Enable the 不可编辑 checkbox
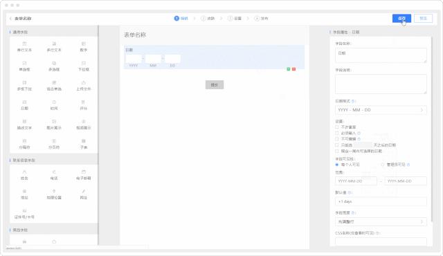This screenshot has width=443, height=256. [337, 139]
